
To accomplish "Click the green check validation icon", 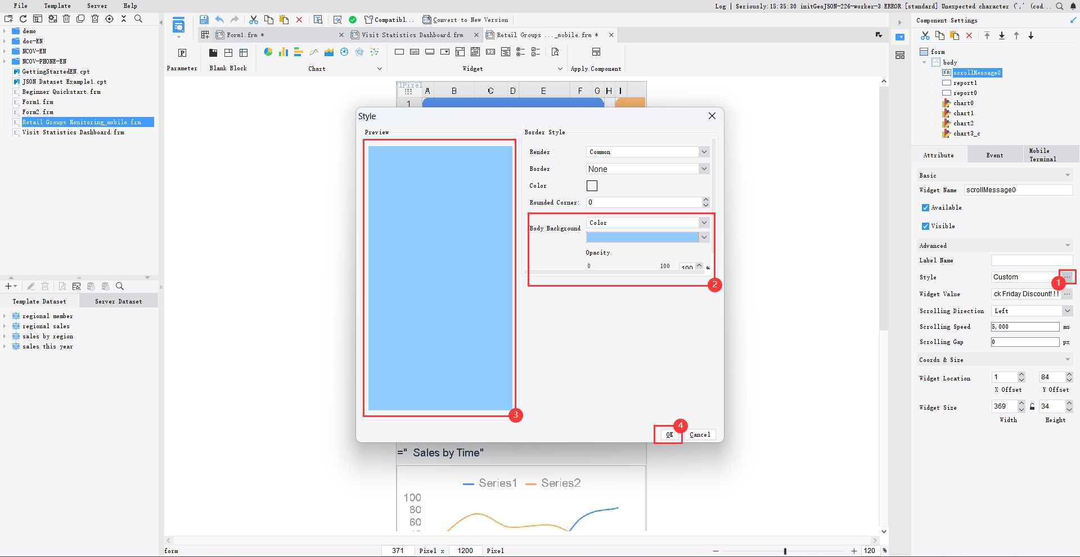I will (x=353, y=20).
